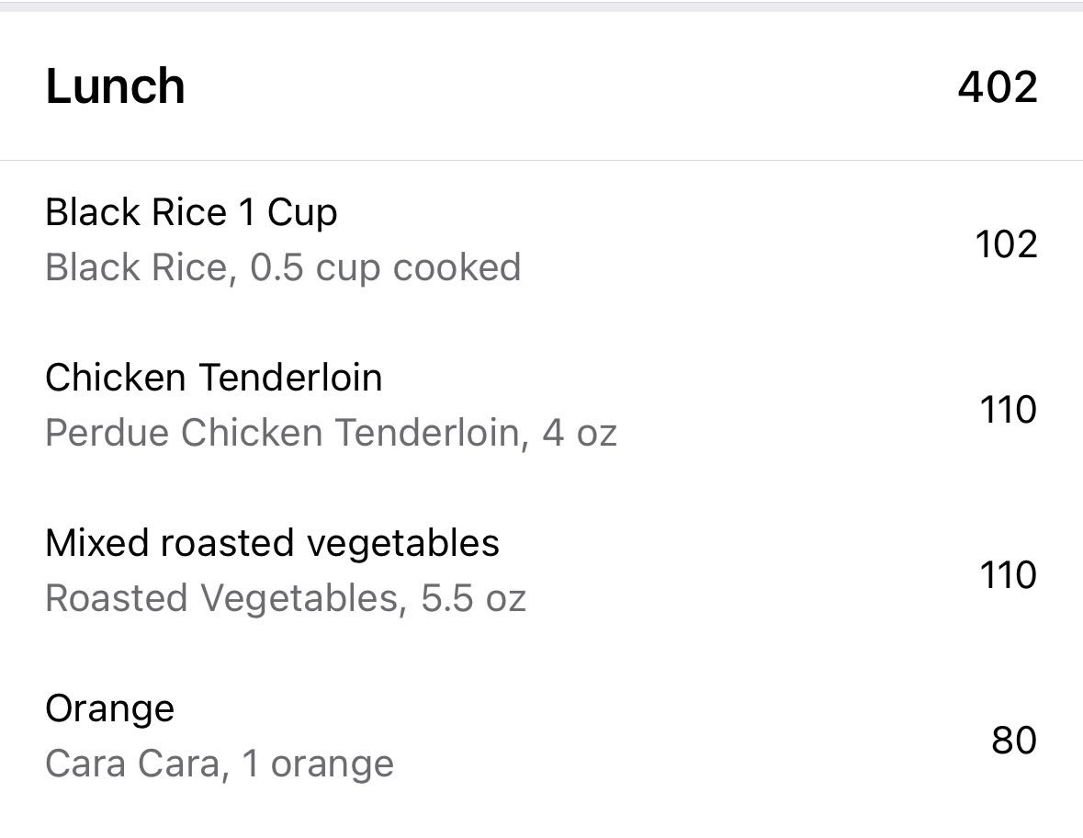Click the divider below the Lunch header
The height and width of the screenshot is (838, 1083).
(x=542, y=156)
